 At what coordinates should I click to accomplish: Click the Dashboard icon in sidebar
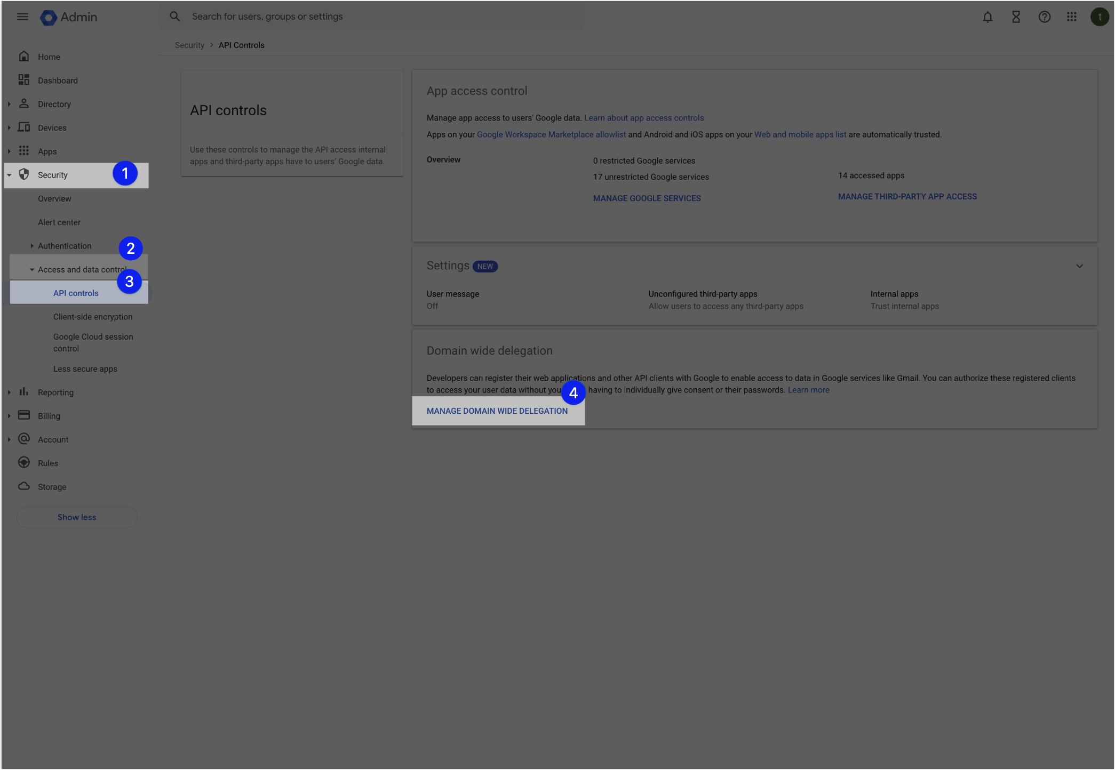24,79
